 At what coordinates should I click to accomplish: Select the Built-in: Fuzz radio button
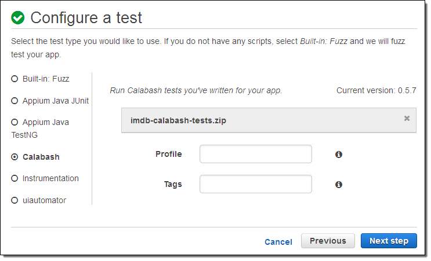click(15, 79)
